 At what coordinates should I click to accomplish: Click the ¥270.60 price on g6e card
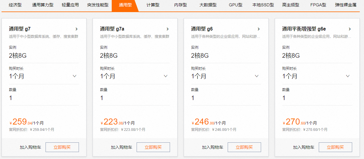pyautogui.click(x=294, y=122)
